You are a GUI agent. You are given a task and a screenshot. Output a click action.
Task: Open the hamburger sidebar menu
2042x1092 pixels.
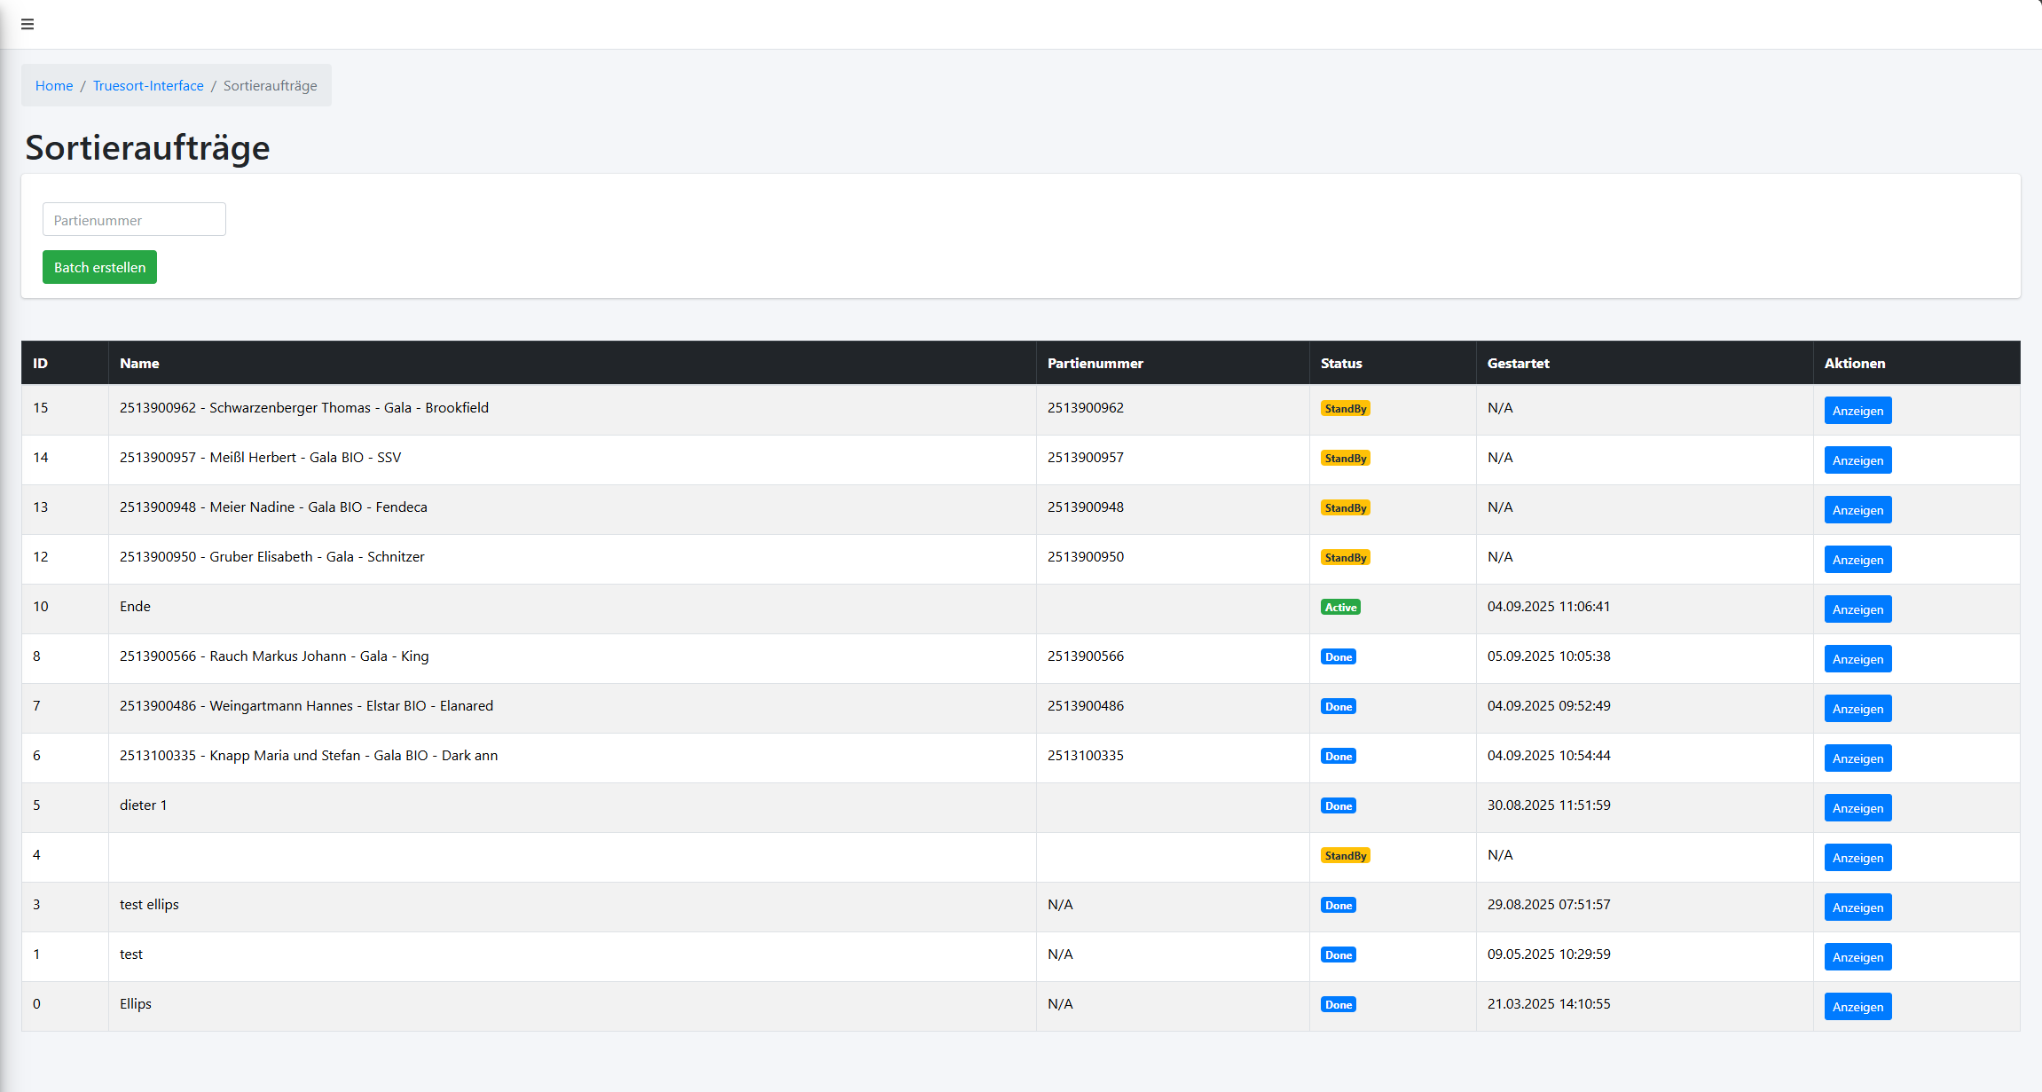coord(27,24)
